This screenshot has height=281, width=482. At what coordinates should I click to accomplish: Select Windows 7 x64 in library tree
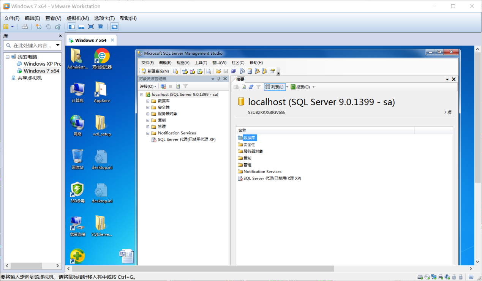(38, 71)
